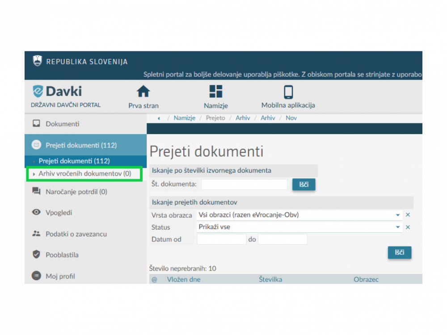Click the Nov breadcrumb link
This screenshot has width=447, height=335.
click(291, 118)
